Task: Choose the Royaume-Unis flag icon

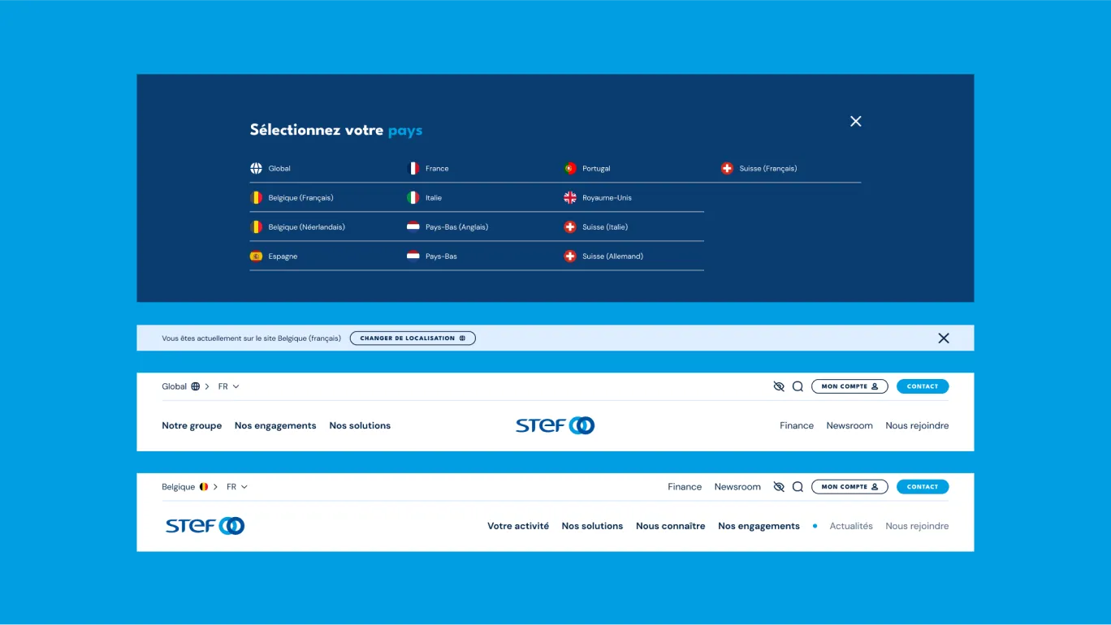Action: click(x=570, y=198)
